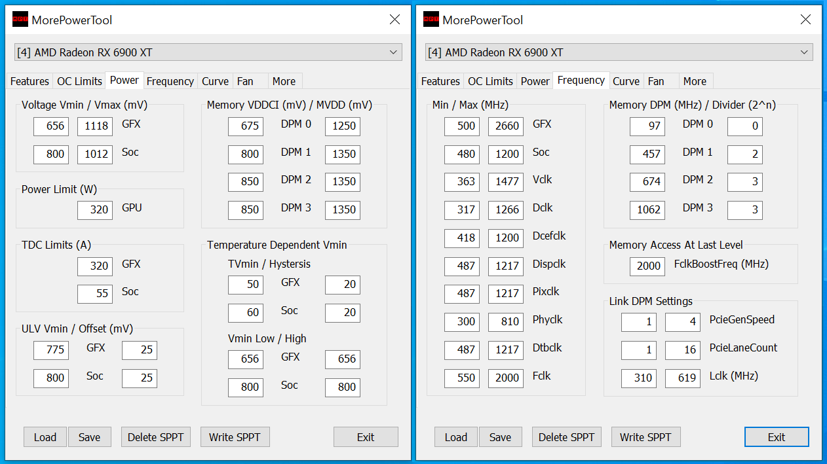Edit ULV Vmin GFX field 775
Viewport: 827px width, 464px height.
click(x=51, y=350)
